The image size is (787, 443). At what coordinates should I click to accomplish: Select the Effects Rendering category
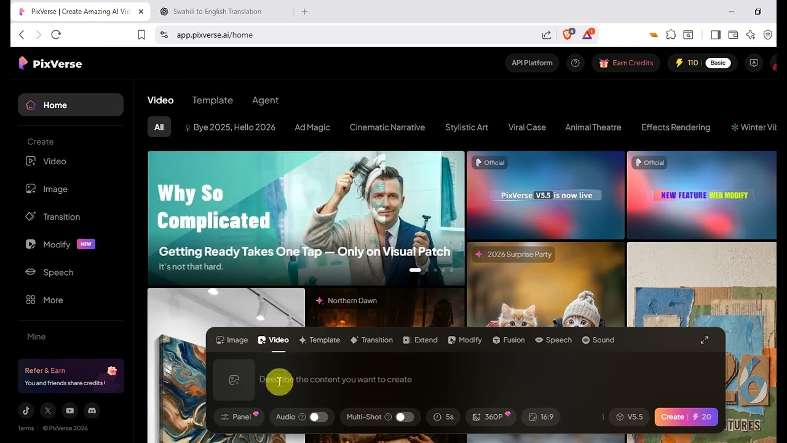pos(676,127)
